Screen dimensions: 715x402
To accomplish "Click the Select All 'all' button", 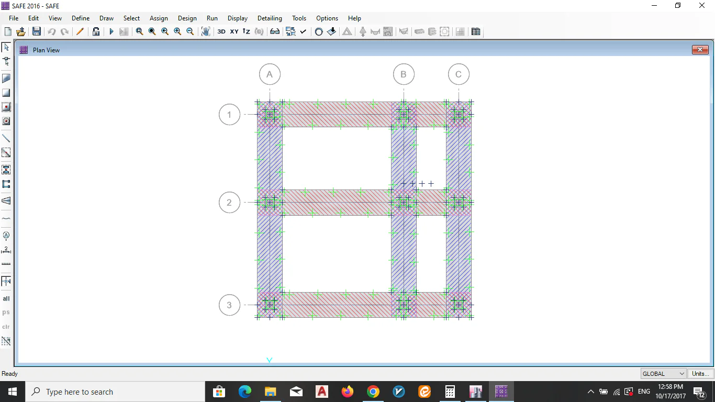I will tap(6, 298).
